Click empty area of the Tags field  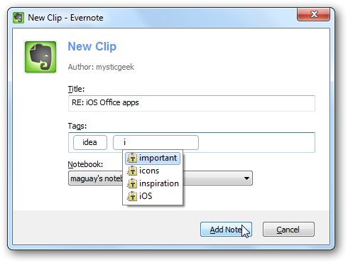coord(256,142)
